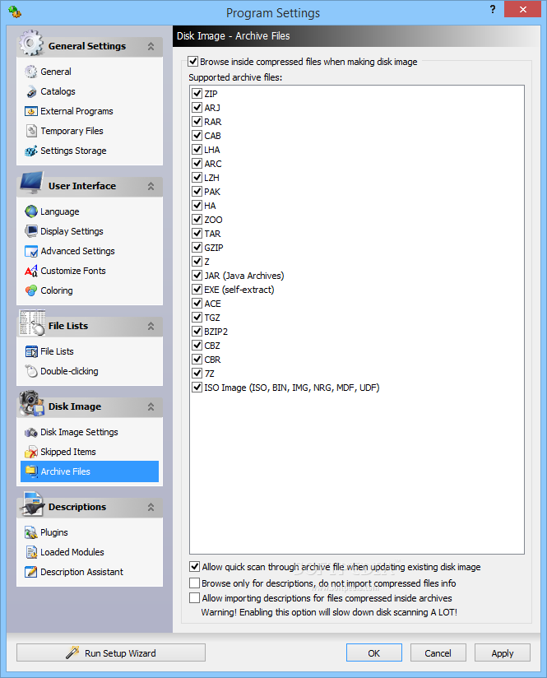Image resolution: width=547 pixels, height=678 pixels.
Task: Click the Disk Image Settings icon
Action: pyautogui.click(x=31, y=432)
